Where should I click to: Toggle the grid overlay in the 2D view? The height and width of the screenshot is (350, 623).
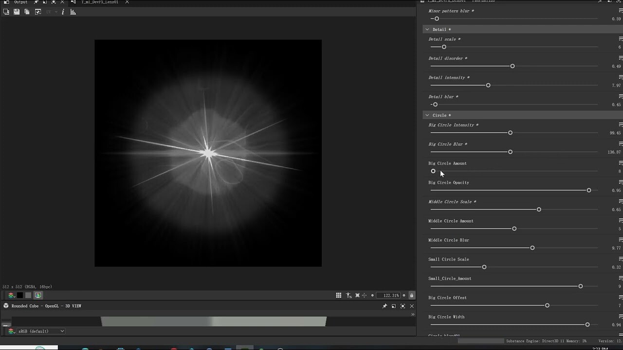[x=339, y=295]
